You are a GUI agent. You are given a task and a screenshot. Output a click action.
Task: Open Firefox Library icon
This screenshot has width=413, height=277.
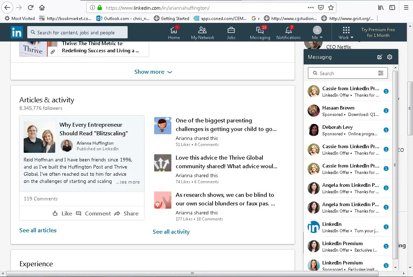point(381,8)
